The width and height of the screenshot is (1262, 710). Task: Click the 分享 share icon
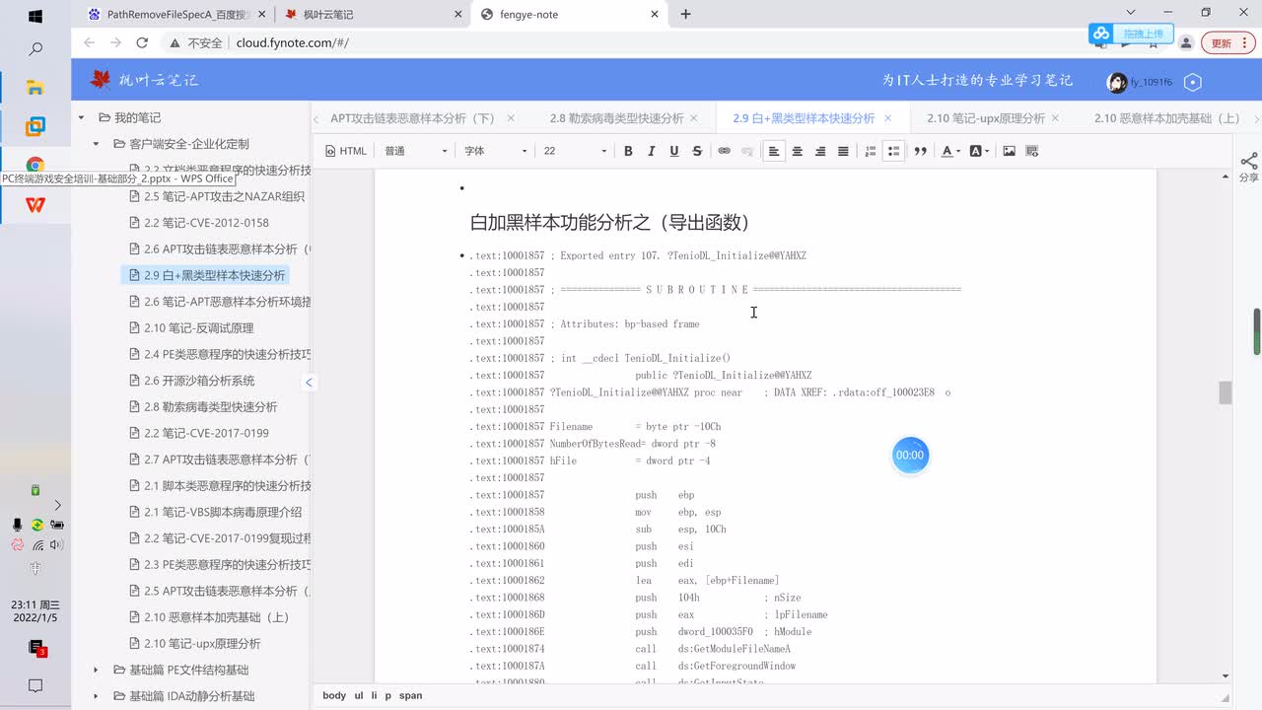pos(1248,167)
